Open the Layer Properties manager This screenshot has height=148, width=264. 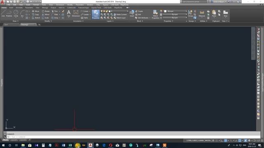pyautogui.click(x=96, y=14)
